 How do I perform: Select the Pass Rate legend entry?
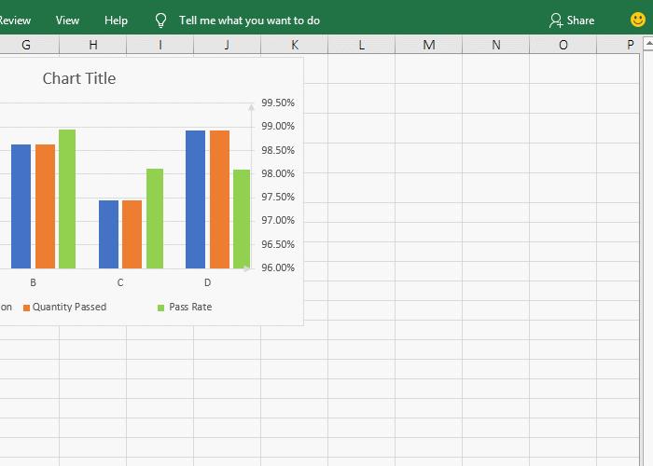tap(190, 307)
